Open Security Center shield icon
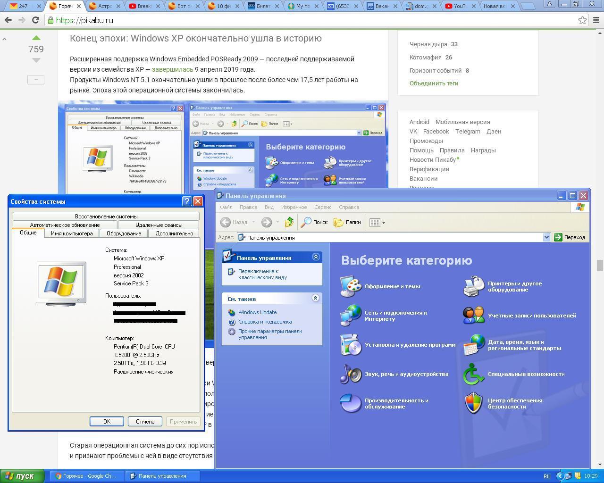The width and height of the screenshot is (604, 483). [474, 403]
